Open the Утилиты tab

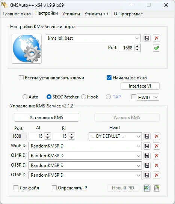[71, 14]
